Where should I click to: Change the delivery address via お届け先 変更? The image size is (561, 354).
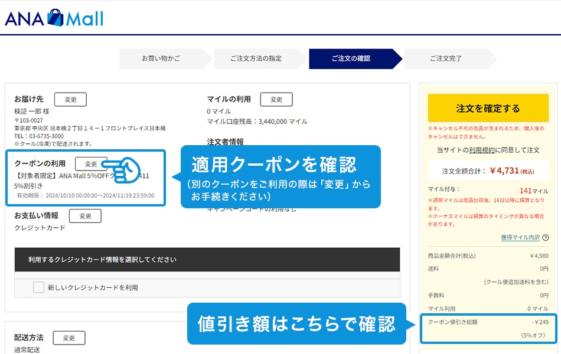70,99
